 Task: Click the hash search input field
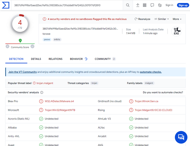tap(67, 5)
